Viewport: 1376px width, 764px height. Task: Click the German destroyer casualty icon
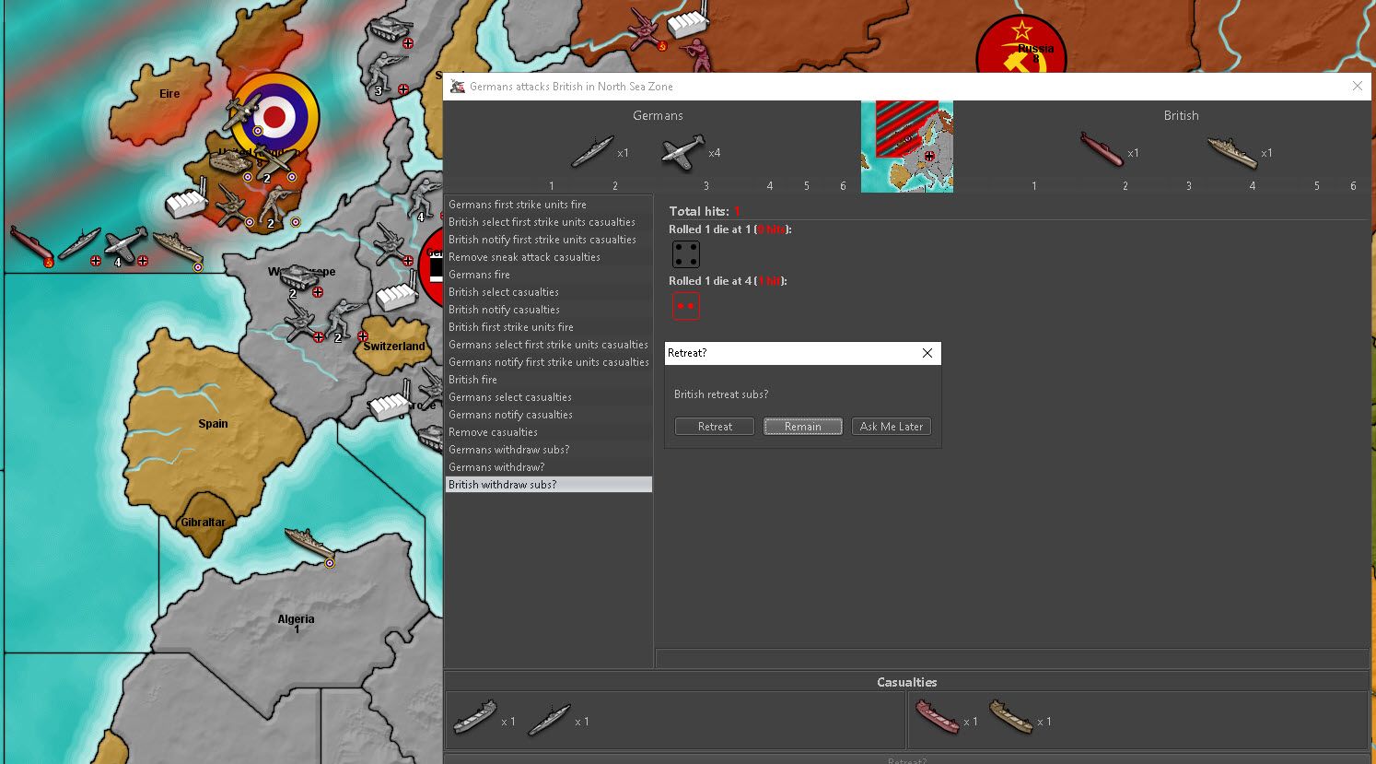(550, 719)
